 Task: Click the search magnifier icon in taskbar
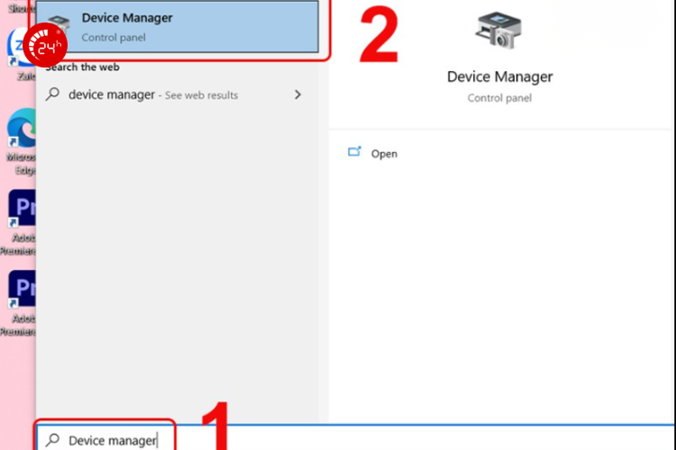click(53, 440)
